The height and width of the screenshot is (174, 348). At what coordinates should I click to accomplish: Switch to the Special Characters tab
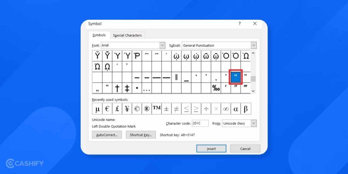tap(127, 35)
